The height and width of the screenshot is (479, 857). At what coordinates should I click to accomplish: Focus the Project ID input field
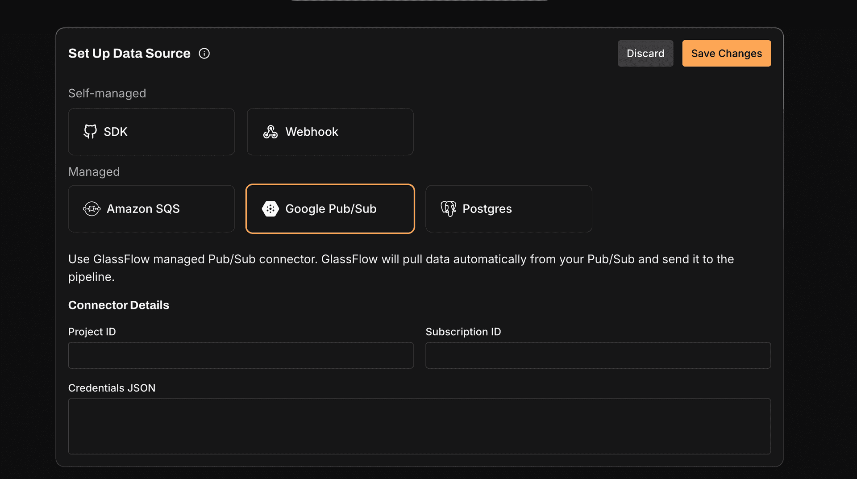pos(241,355)
